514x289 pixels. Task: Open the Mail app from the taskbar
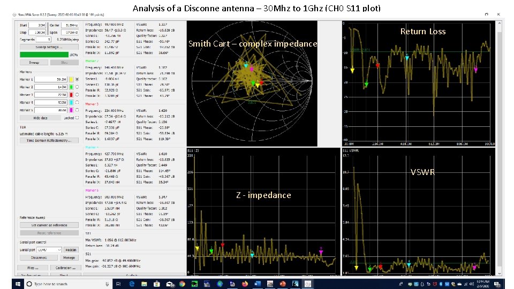[170, 284]
